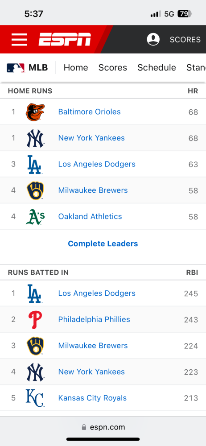Open the hamburger menu icon

(19, 40)
